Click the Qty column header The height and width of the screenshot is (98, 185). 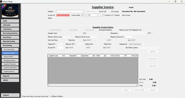coord(106,56)
